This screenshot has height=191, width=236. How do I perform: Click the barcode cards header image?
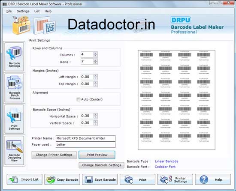coord(45,26)
